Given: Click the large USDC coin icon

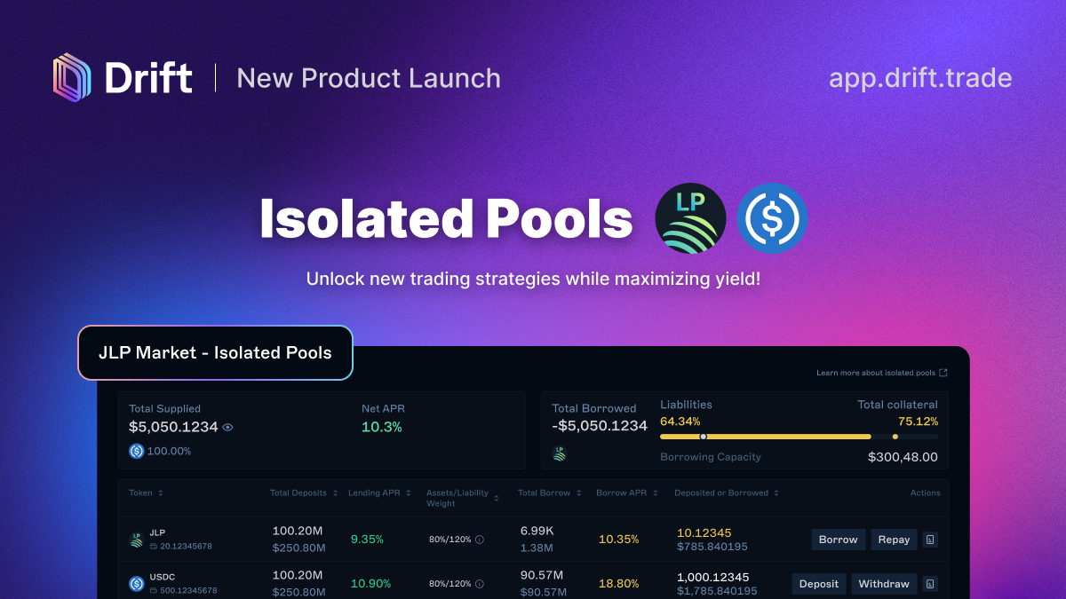Looking at the screenshot, I should [x=772, y=218].
